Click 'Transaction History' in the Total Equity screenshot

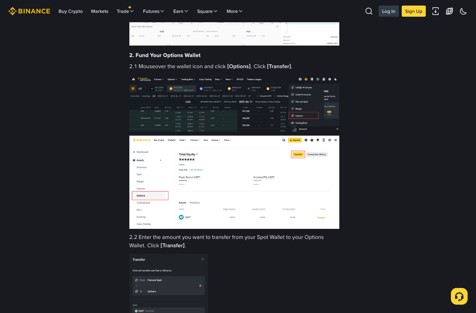click(317, 154)
